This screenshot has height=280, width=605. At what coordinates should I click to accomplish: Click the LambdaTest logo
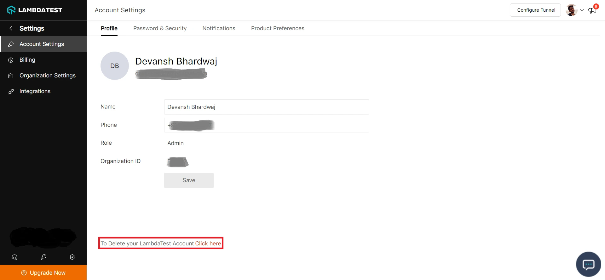click(x=35, y=10)
